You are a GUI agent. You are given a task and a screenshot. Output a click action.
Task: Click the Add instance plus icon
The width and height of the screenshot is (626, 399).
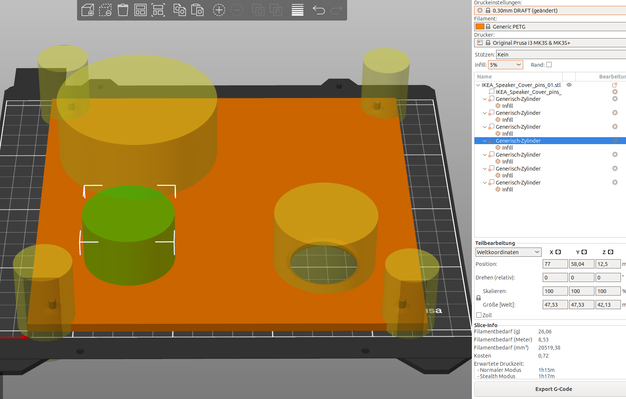(x=219, y=10)
